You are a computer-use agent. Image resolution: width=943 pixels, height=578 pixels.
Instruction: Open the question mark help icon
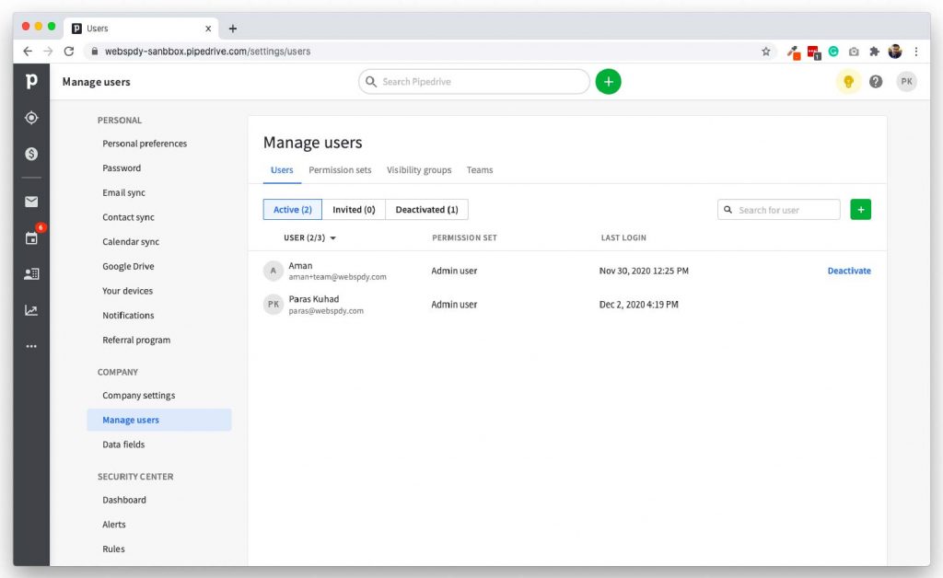coord(876,81)
